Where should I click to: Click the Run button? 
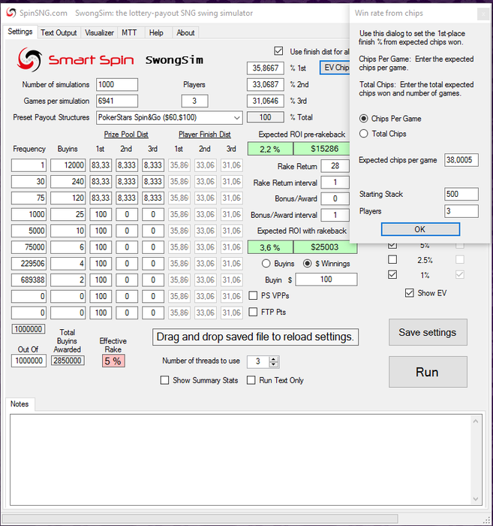click(428, 372)
